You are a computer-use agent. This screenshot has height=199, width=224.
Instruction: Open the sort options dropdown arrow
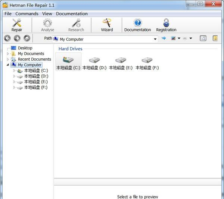click(x=190, y=38)
